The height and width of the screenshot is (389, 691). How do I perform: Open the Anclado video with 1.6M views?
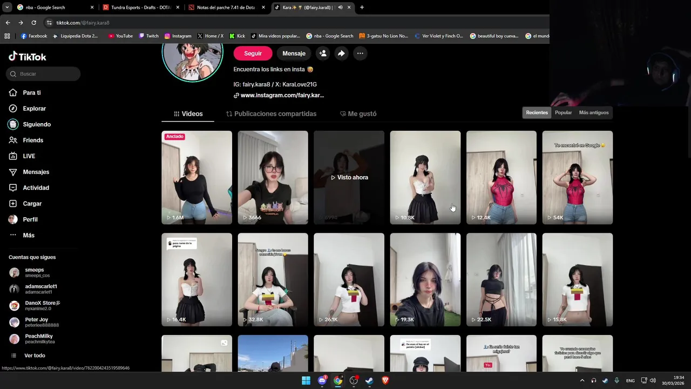197,177
